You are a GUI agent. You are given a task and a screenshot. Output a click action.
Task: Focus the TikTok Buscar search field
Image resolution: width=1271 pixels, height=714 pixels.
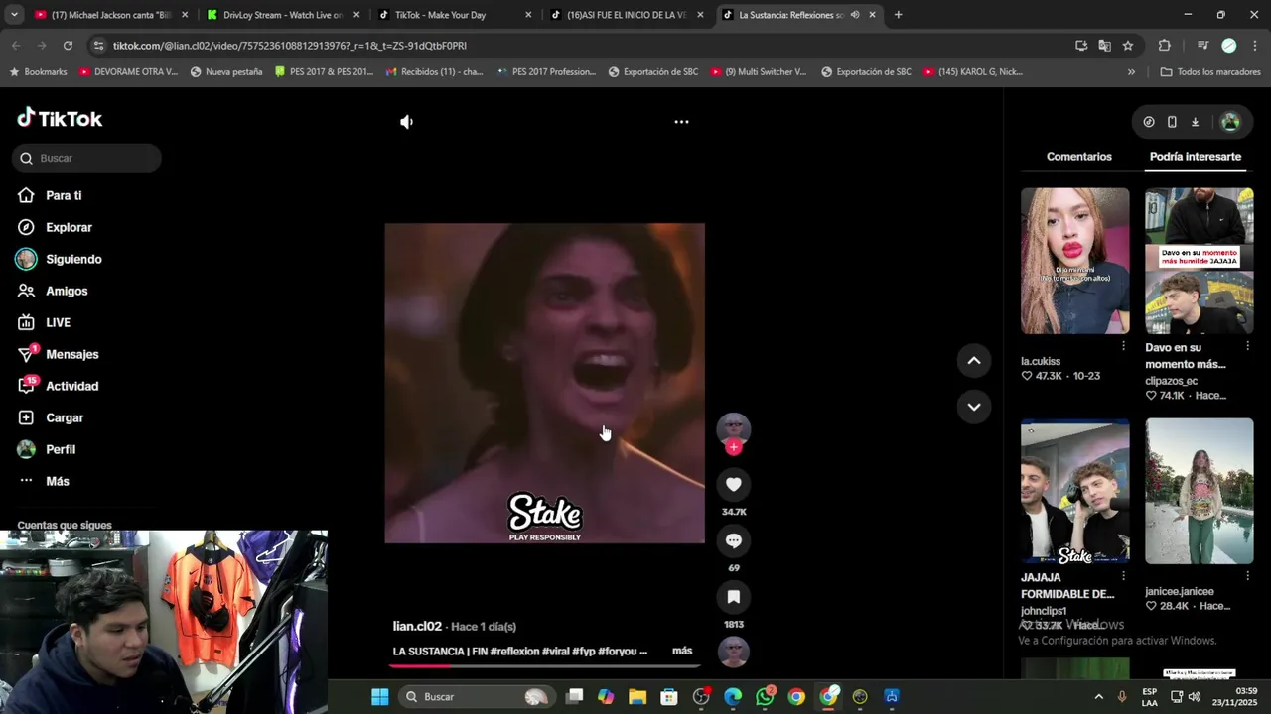click(x=87, y=158)
